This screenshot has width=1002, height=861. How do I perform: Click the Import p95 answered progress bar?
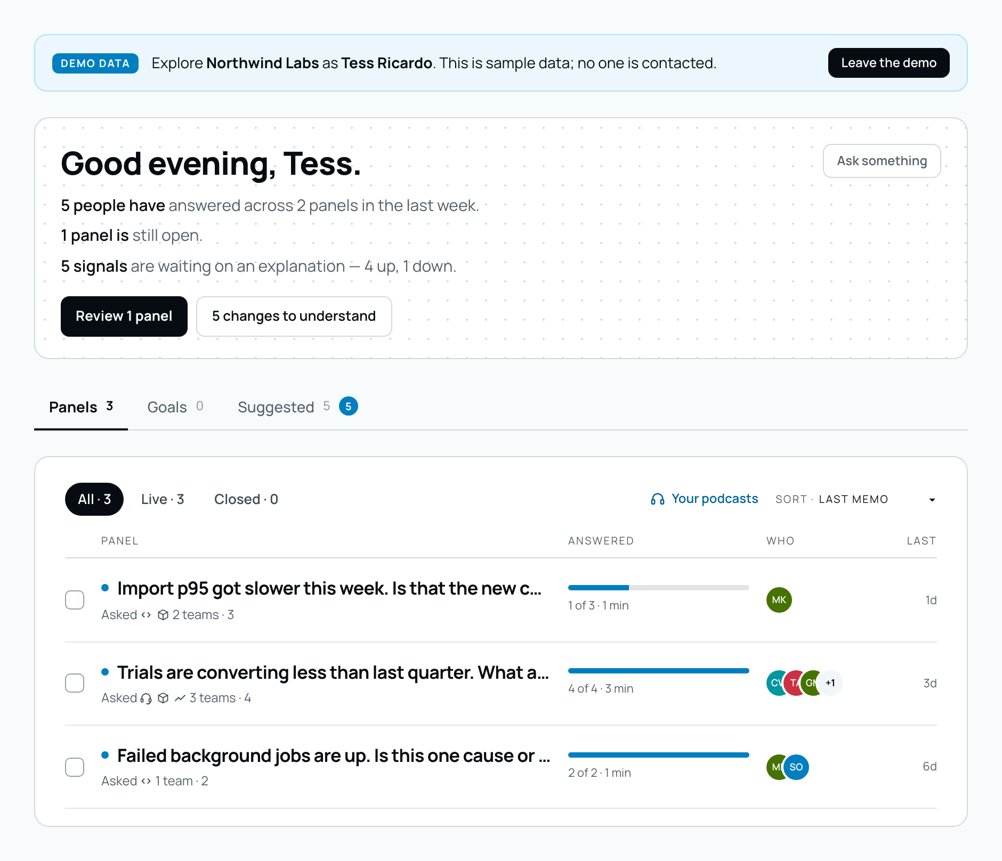659,588
